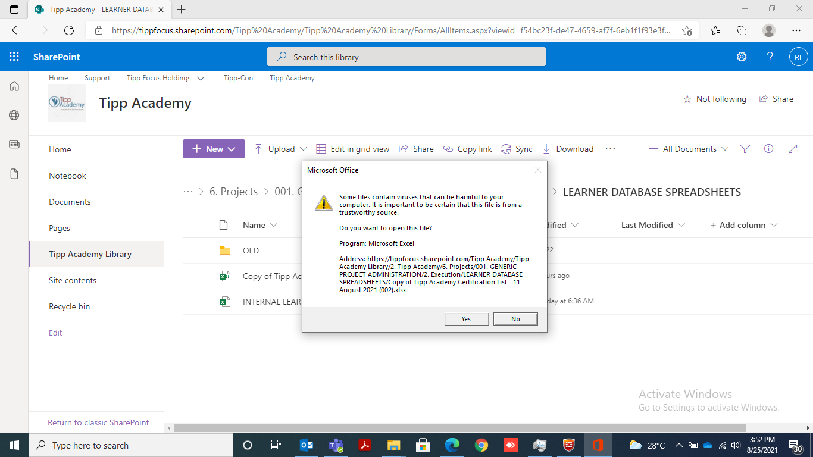Open the browser profile icon
813x457 pixels.
[x=769, y=30]
